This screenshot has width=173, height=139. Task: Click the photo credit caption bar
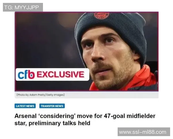pos(86,95)
